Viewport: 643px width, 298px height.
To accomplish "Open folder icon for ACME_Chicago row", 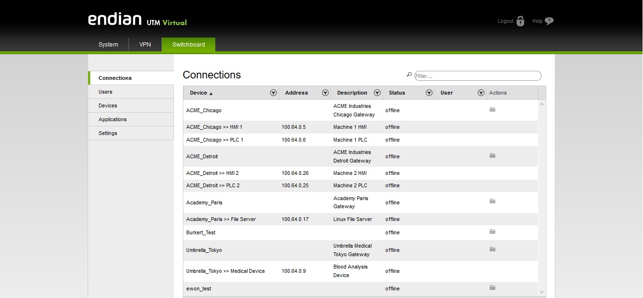I will [x=492, y=110].
